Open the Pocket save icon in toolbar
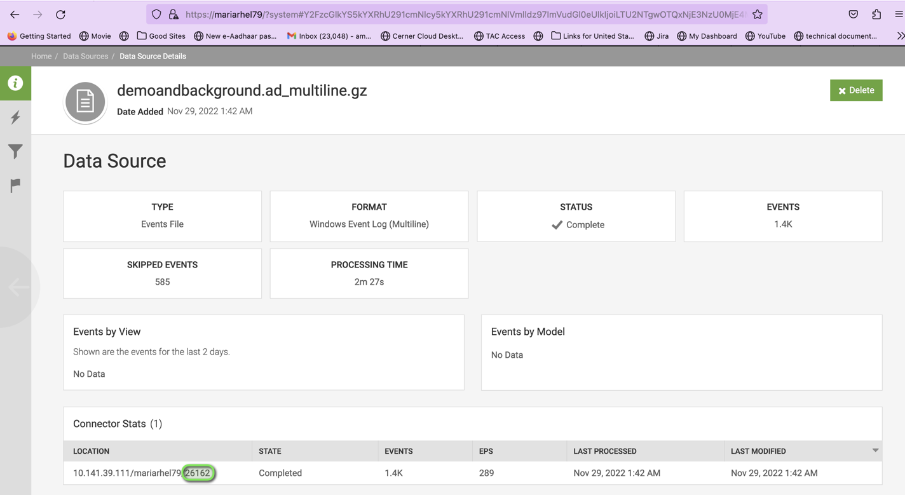Image resolution: width=905 pixels, height=495 pixels. (854, 15)
